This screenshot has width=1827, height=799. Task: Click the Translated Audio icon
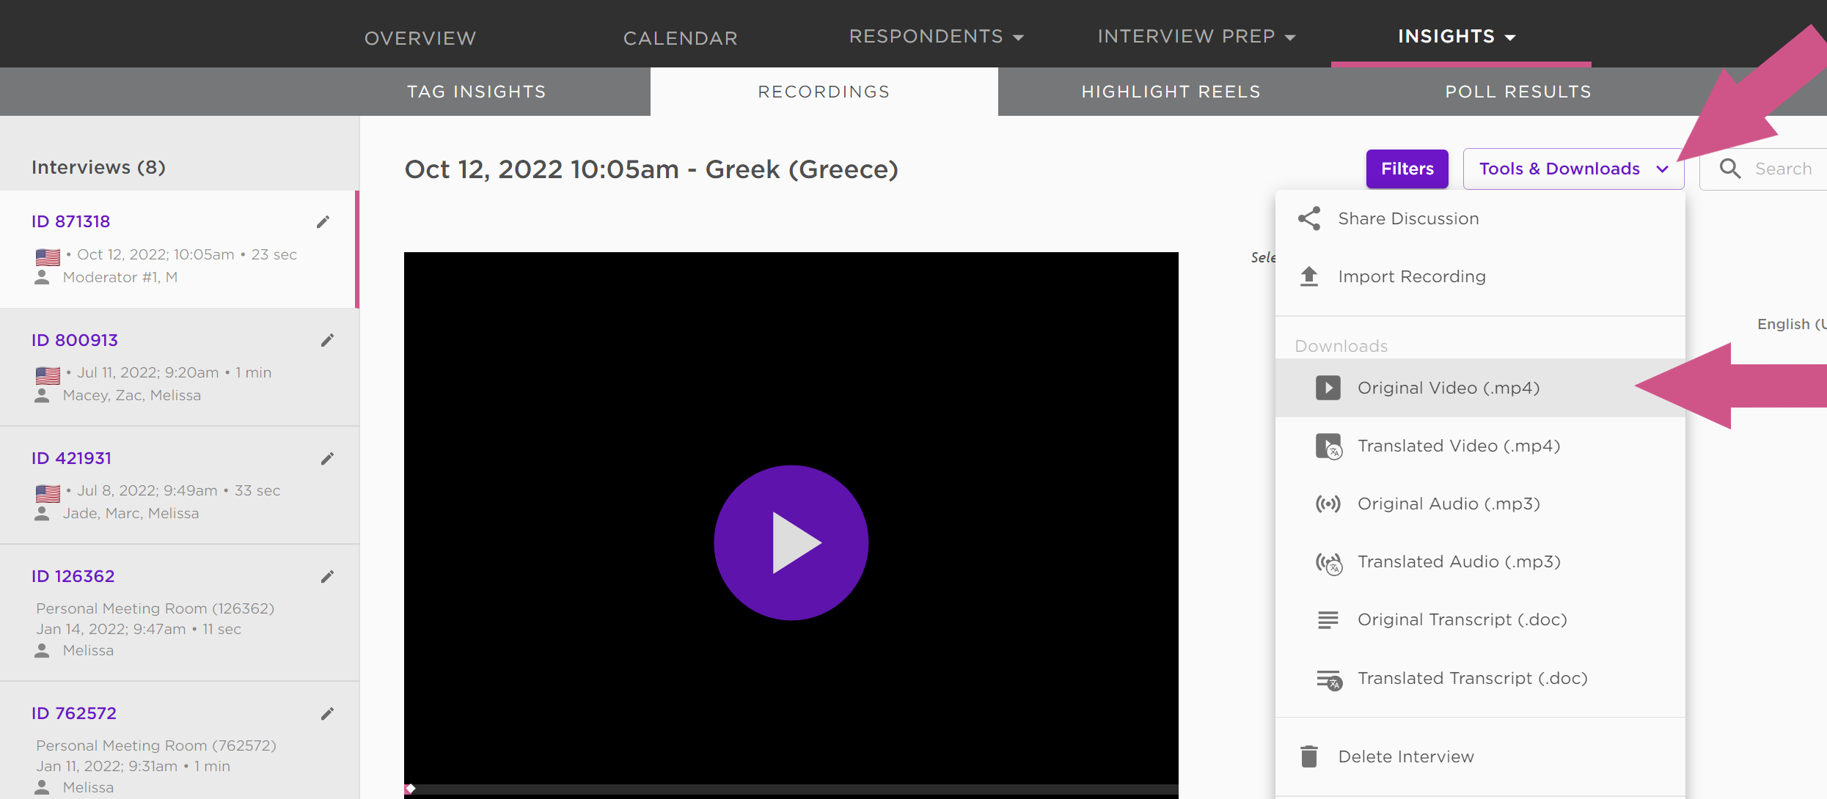click(x=1328, y=563)
